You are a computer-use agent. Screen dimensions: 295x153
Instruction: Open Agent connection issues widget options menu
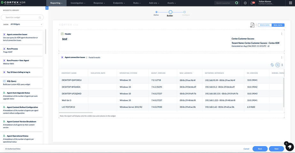(x=282, y=58)
